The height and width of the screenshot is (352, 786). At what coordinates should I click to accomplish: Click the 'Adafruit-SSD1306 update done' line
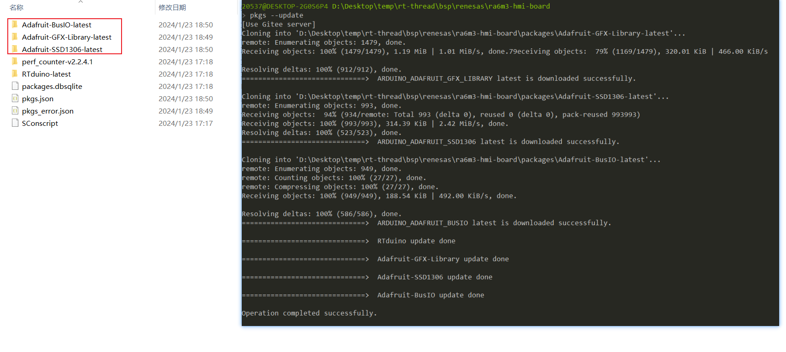(367, 277)
